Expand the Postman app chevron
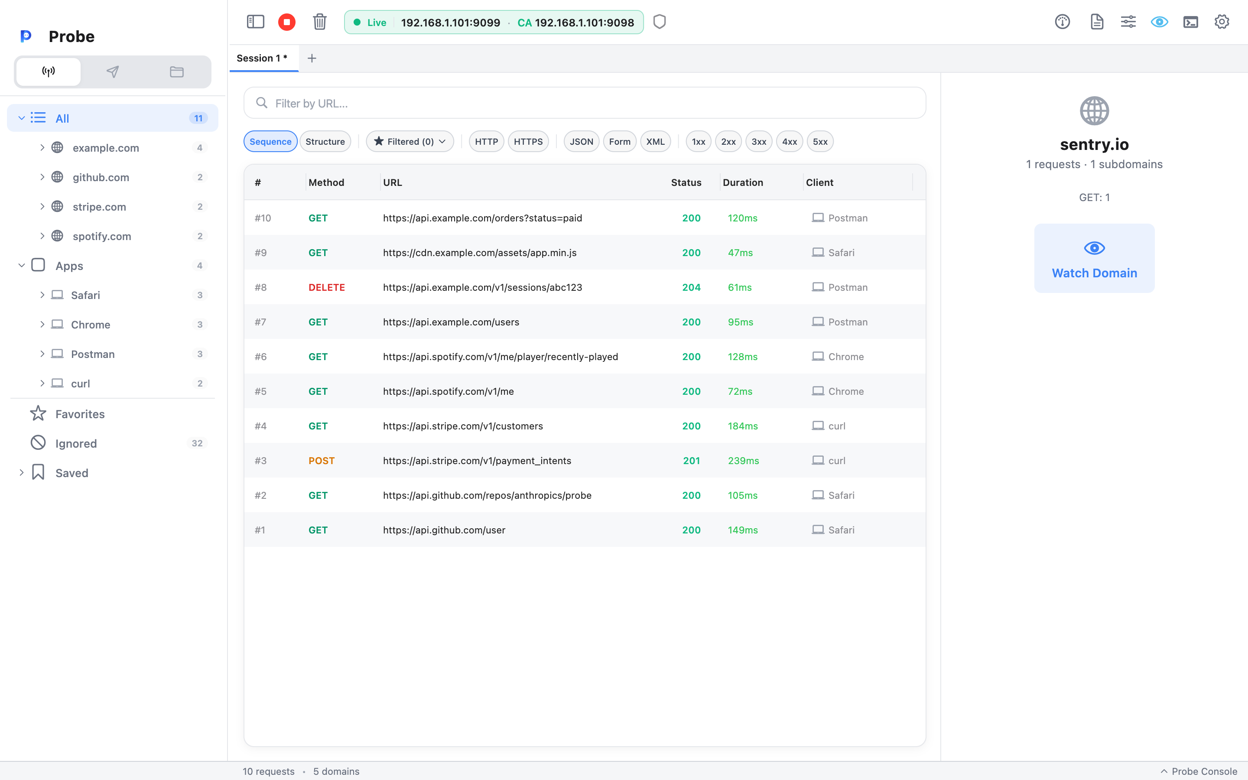Viewport: 1248px width, 780px height. coord(42,354)
